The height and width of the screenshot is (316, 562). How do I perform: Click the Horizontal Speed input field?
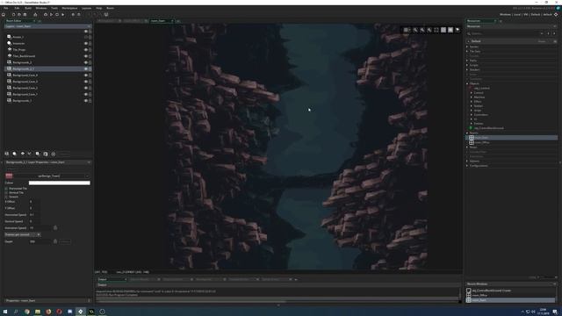[35, 214]
